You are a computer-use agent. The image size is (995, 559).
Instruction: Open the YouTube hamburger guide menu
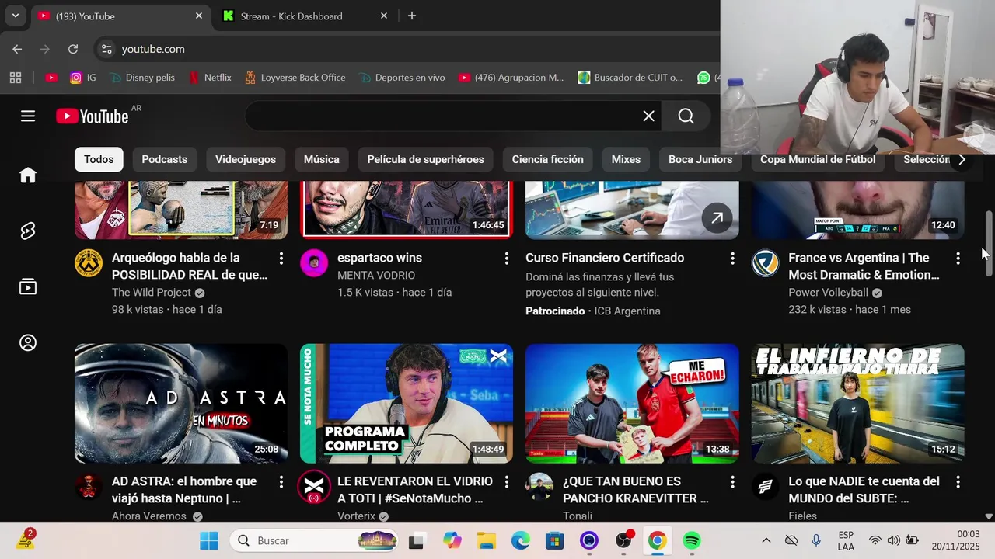pyautogui.click(x=28, y=116)
